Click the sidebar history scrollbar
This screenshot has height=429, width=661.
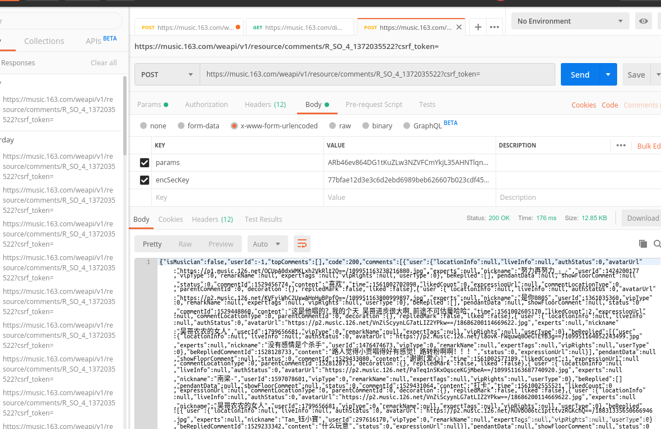click(x=125, y=115)
